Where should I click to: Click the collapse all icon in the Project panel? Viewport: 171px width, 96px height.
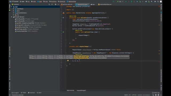pyautogui.click(x=52, y=5)
